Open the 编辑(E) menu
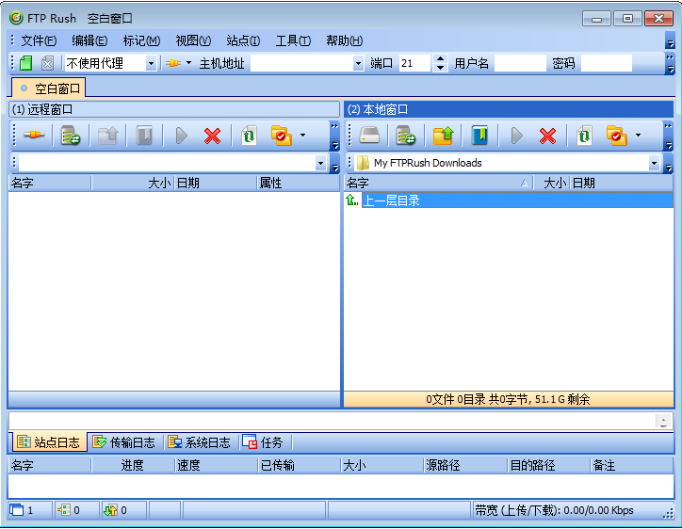This screenshot has width=682, height=529. click(89, 40)
